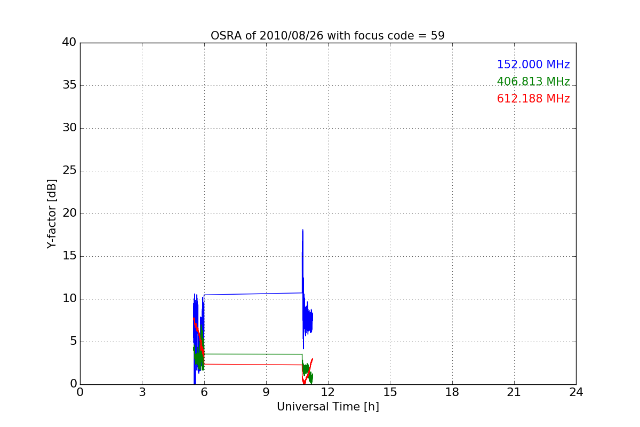Click the y-axis tick label '35'
Viewport: 640px width, 427px height.
pos(69,85)
